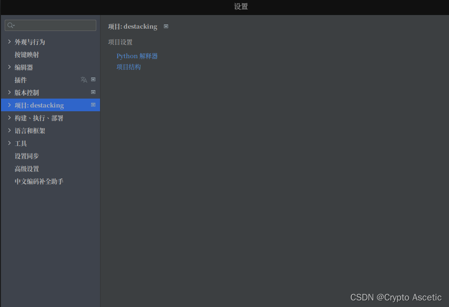Open the 项目结构 settings link
The width and height of the screenshot is (449, 307).
[129, 67]
